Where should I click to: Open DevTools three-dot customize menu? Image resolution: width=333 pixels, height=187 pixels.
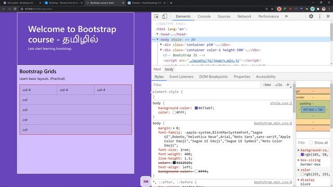click(x=319, y=16)
